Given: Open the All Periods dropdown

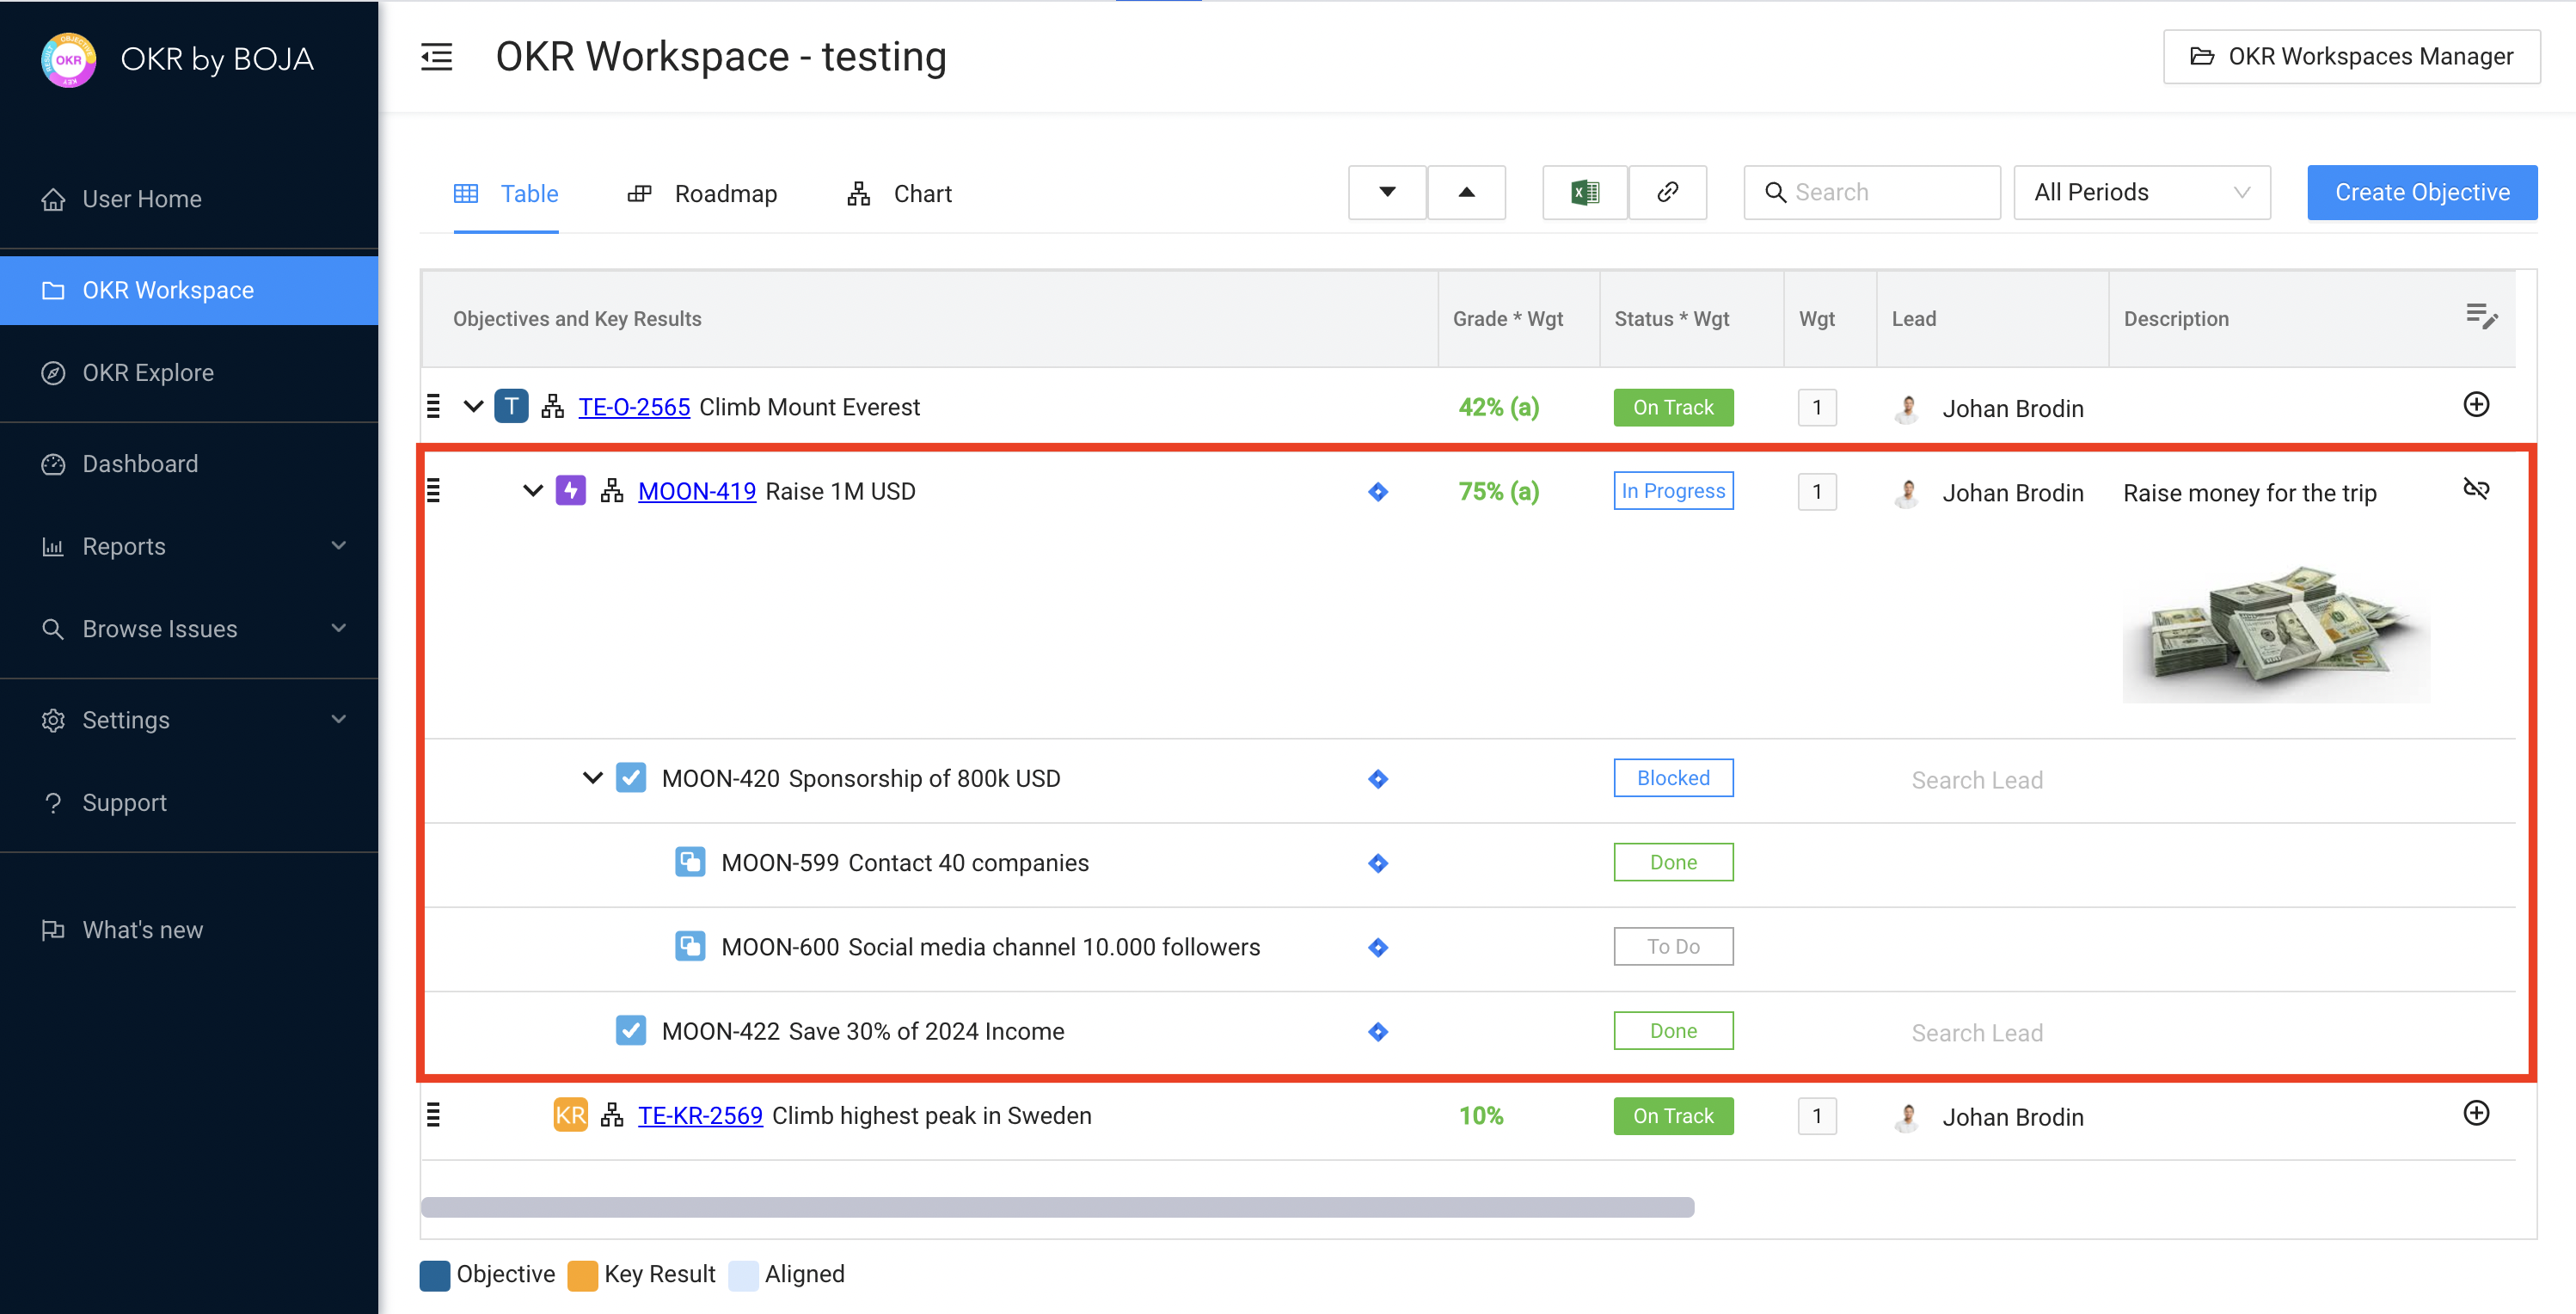Looking at the screenshot, I should (2141, 192).
